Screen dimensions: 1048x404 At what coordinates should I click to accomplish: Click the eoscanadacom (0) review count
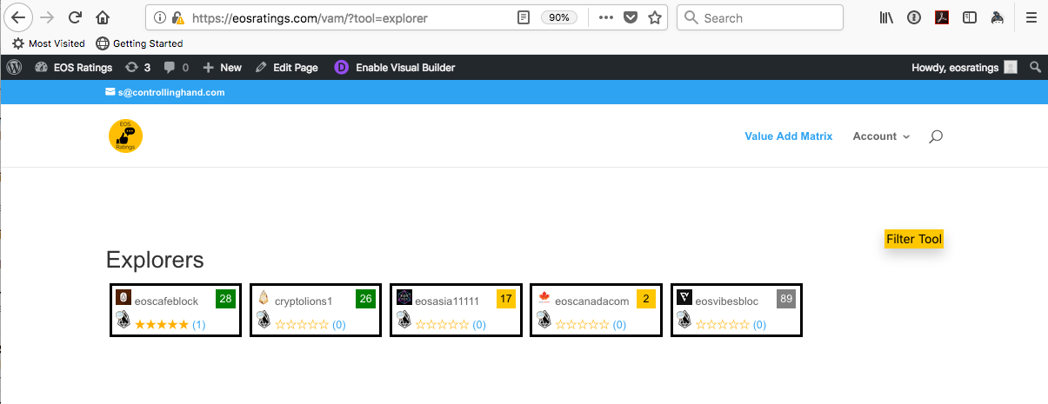pos(619,325)
